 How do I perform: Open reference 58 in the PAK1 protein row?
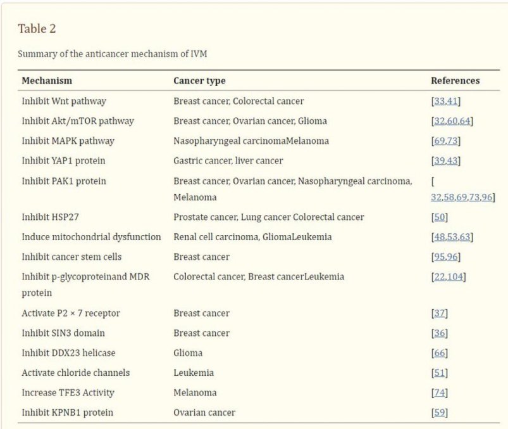tap(450, 198)
